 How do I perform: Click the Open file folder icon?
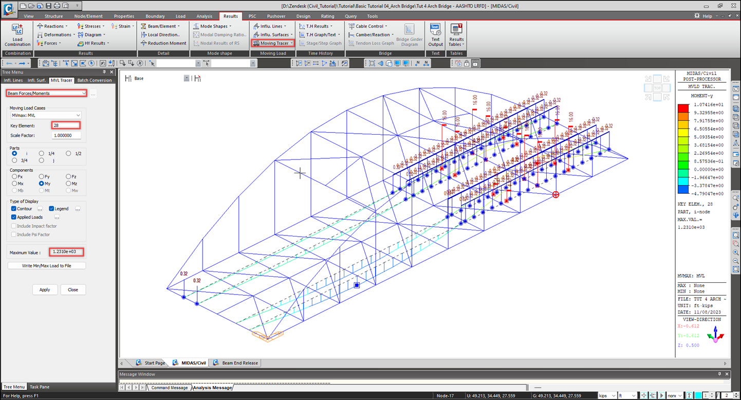pyautogui.click(x=31, y=6)
